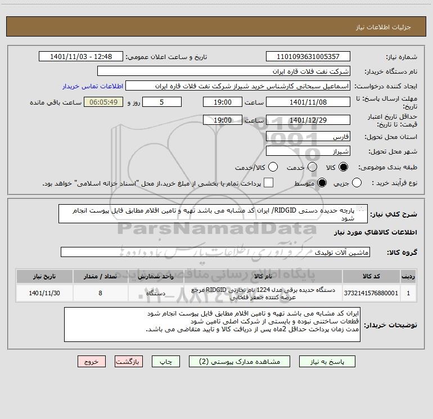
Task: Click the price validity time 19:00 field
Action: pos(223,120)
